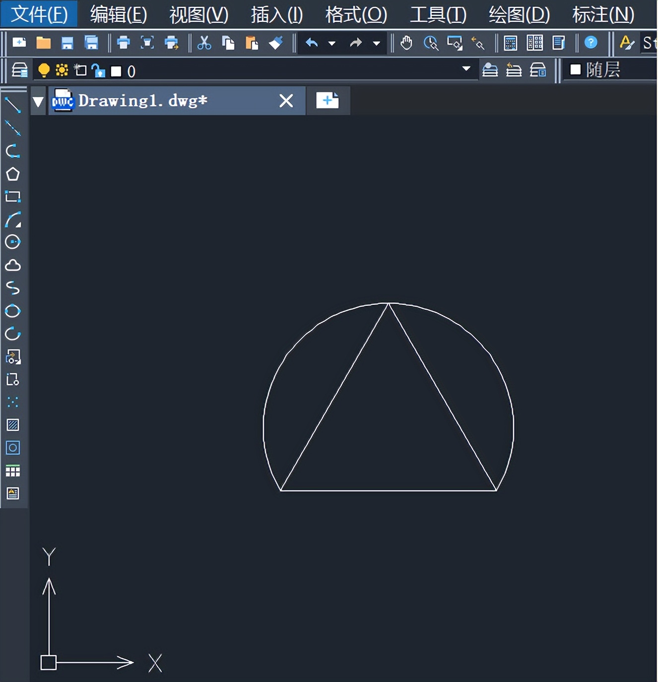Select the Rectangle drawing tool
This screenshot has height=682, width=658.
pyautogui.click(x=13, y=196)
